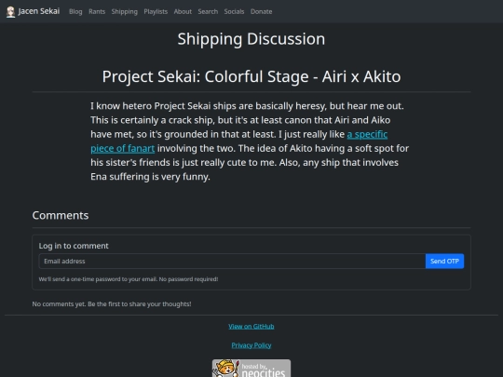503x377 pixels.
Task: Click the 'Comments' heading
Action: pyautogui.click(x=61, y=215)
